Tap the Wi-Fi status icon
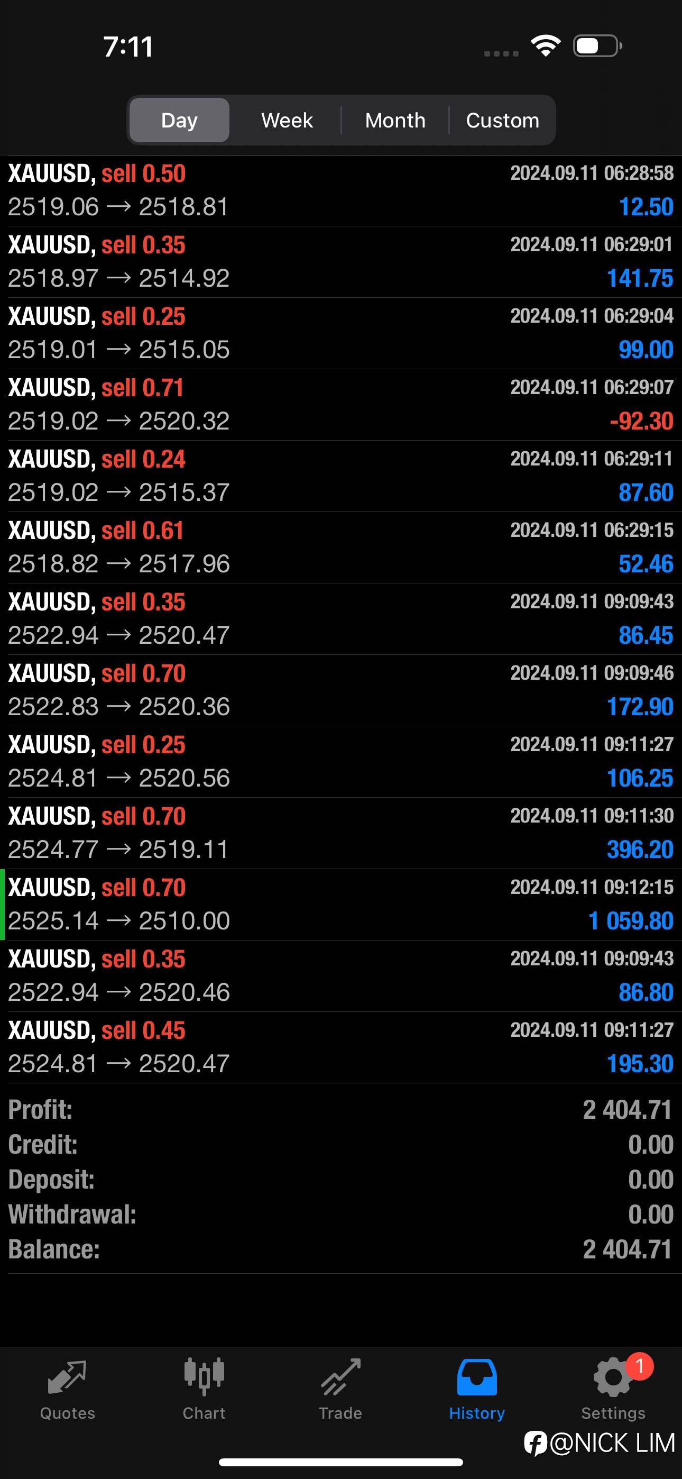This screenshot has width=682, height=1479. [x=546, y=46]
